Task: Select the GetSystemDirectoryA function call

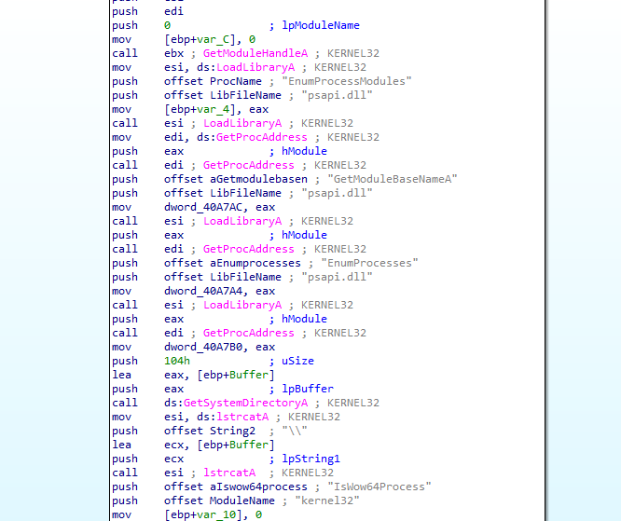Action: coord(245,403)
